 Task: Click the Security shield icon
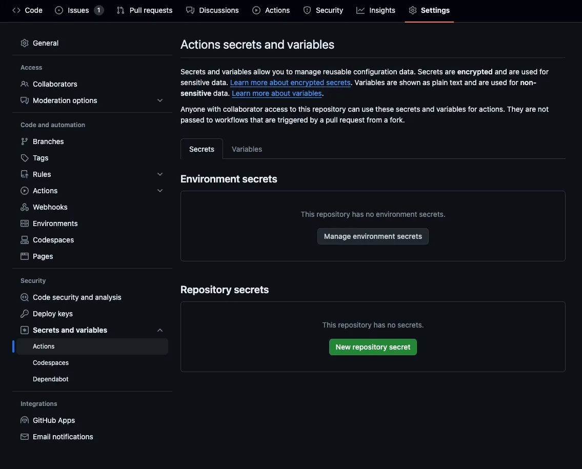pos(307,10)
